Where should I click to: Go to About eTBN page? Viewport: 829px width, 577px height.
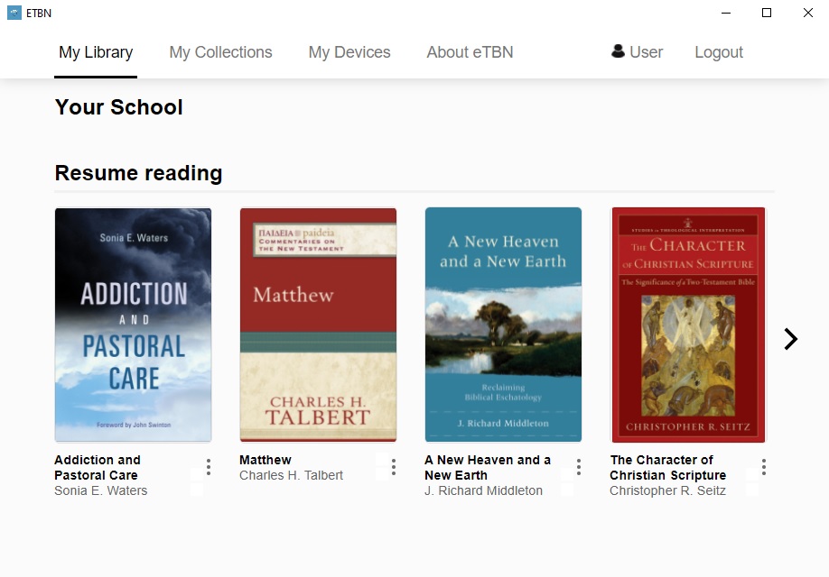point(470,52)
